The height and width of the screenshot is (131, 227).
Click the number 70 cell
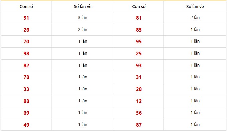click(x=26, y=42)
